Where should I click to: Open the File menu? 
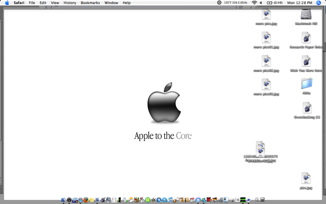(32, 3)
